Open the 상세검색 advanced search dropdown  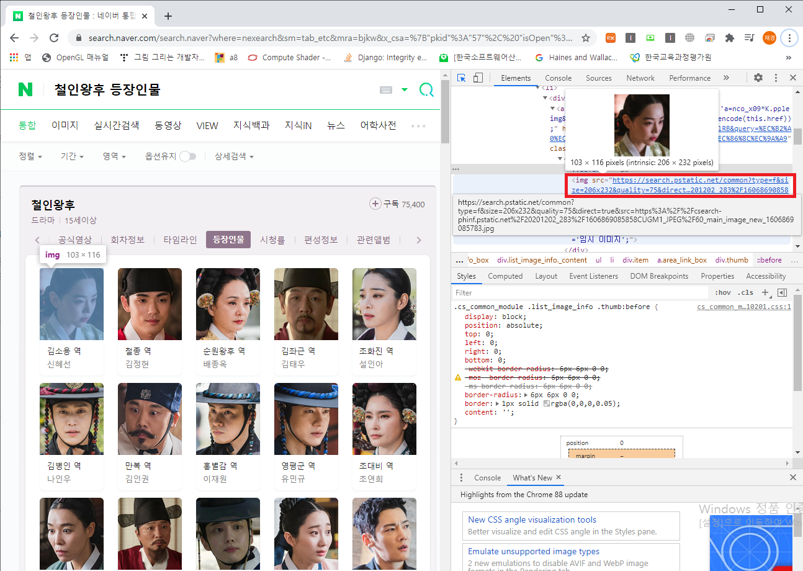click(x=234, y=156)
